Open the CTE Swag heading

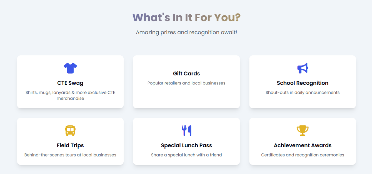(x=70, y=83)
